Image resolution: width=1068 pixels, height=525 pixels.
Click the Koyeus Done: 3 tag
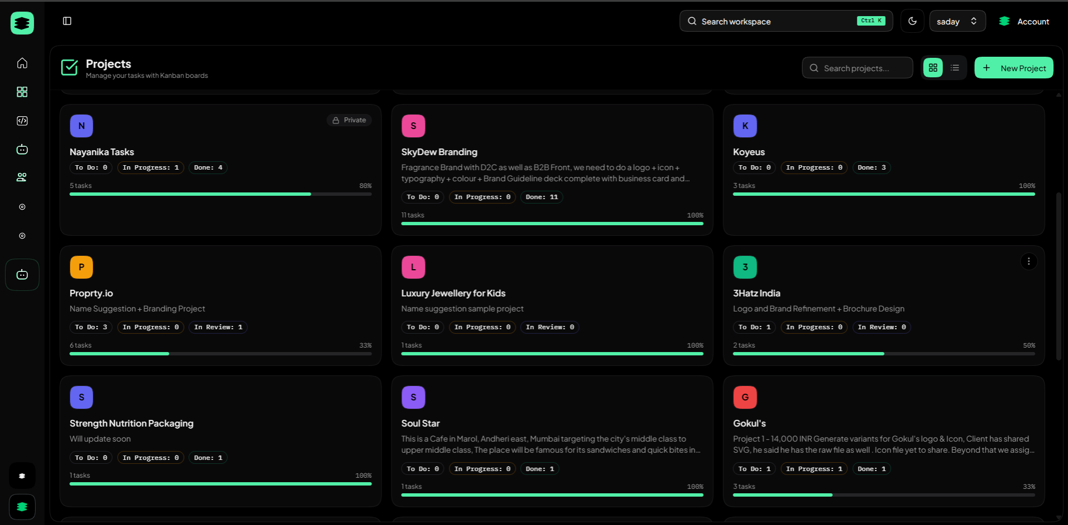pyautogui.click(x=871, y=167)
